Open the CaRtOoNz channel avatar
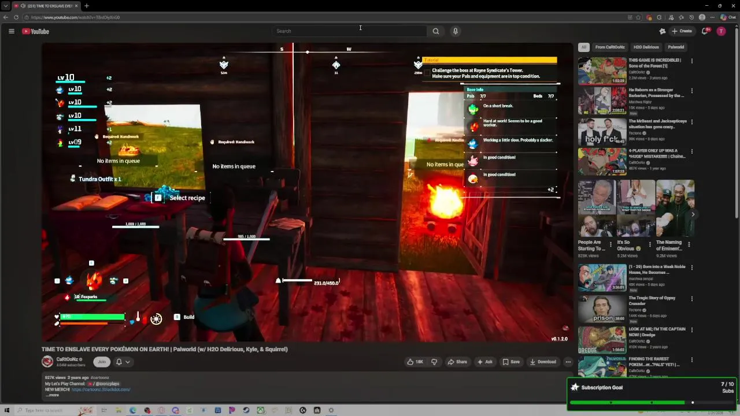 [x=47, y=362]
